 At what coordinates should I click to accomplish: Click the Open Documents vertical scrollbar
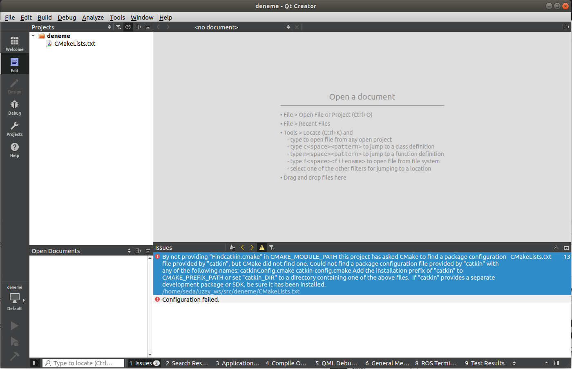(x=150, y=306)
